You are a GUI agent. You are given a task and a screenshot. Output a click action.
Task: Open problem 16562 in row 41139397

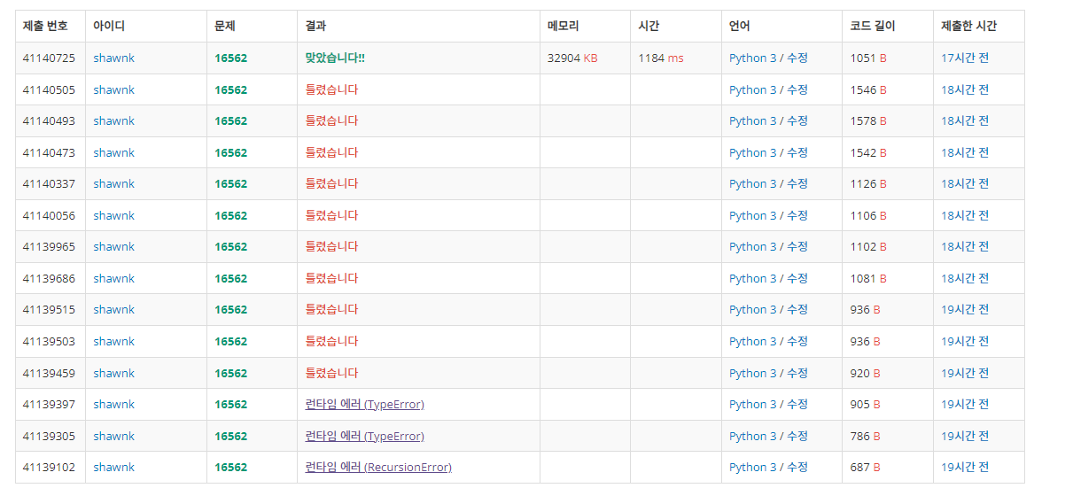click(x=230, y=404)
